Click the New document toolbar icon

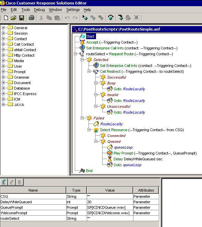[x=6, y=18]
